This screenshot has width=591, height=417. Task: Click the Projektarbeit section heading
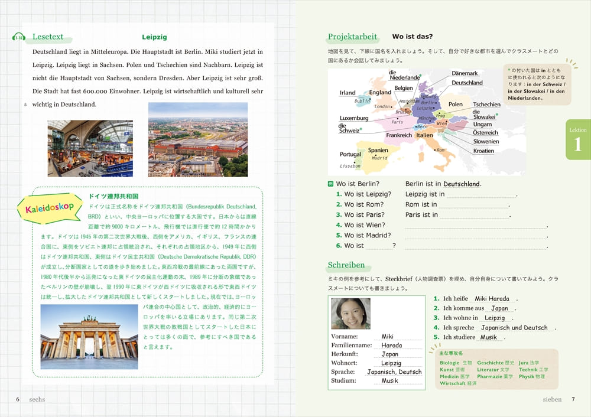click(352, 37)
